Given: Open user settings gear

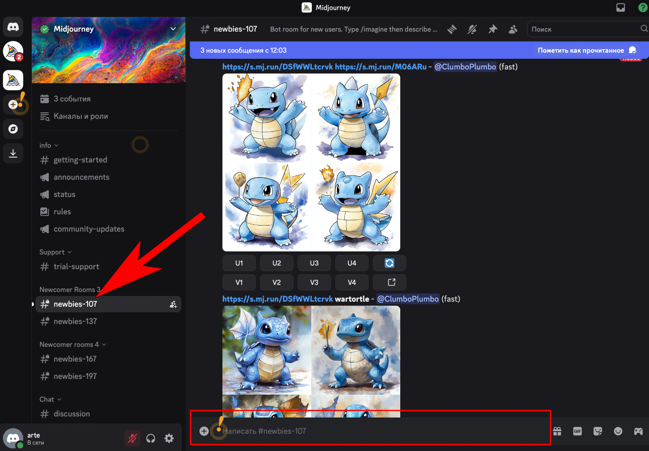Looking at the screenshot, I should tap(169, 439).
